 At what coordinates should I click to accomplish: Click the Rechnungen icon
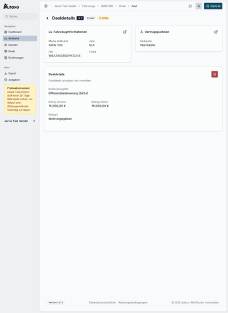(x=6, y=58)
